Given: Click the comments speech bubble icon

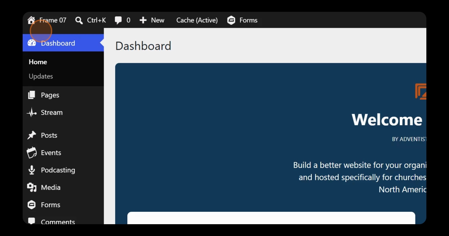Looking at the screenshot, I should click(118, 20).
